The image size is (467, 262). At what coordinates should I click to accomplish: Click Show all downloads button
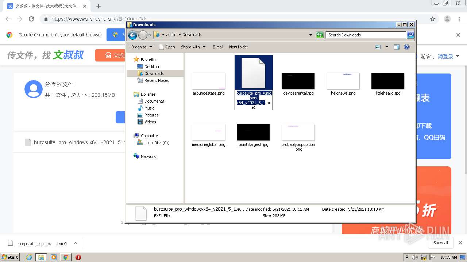[441, 243]
